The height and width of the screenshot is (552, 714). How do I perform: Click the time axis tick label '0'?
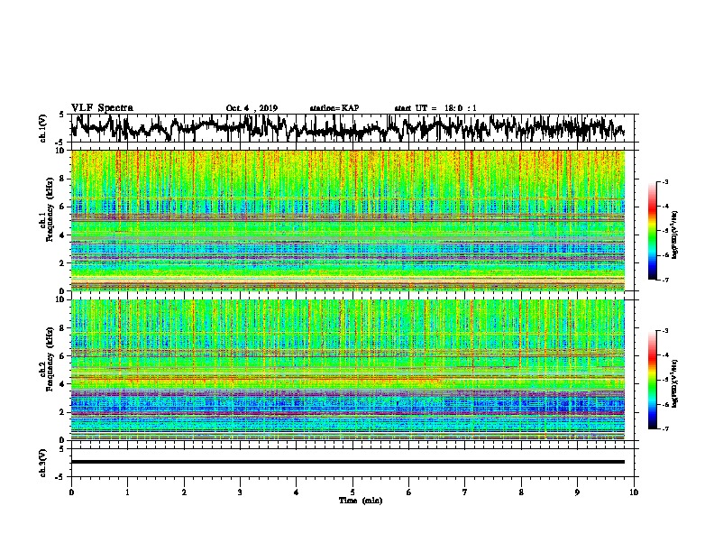point(71,492)
